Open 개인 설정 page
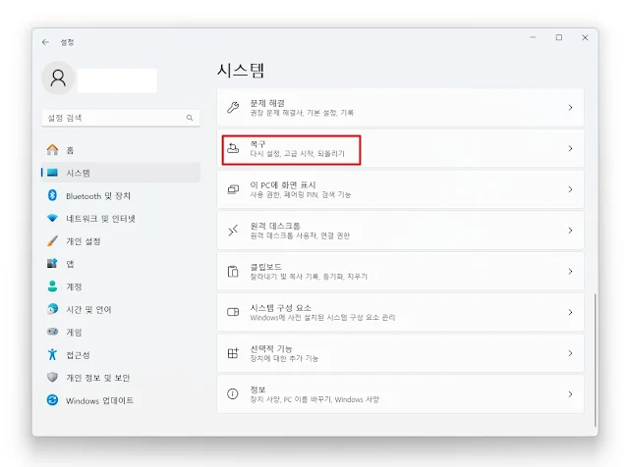Viewport: 629px width, 467px height. [121, 241]
